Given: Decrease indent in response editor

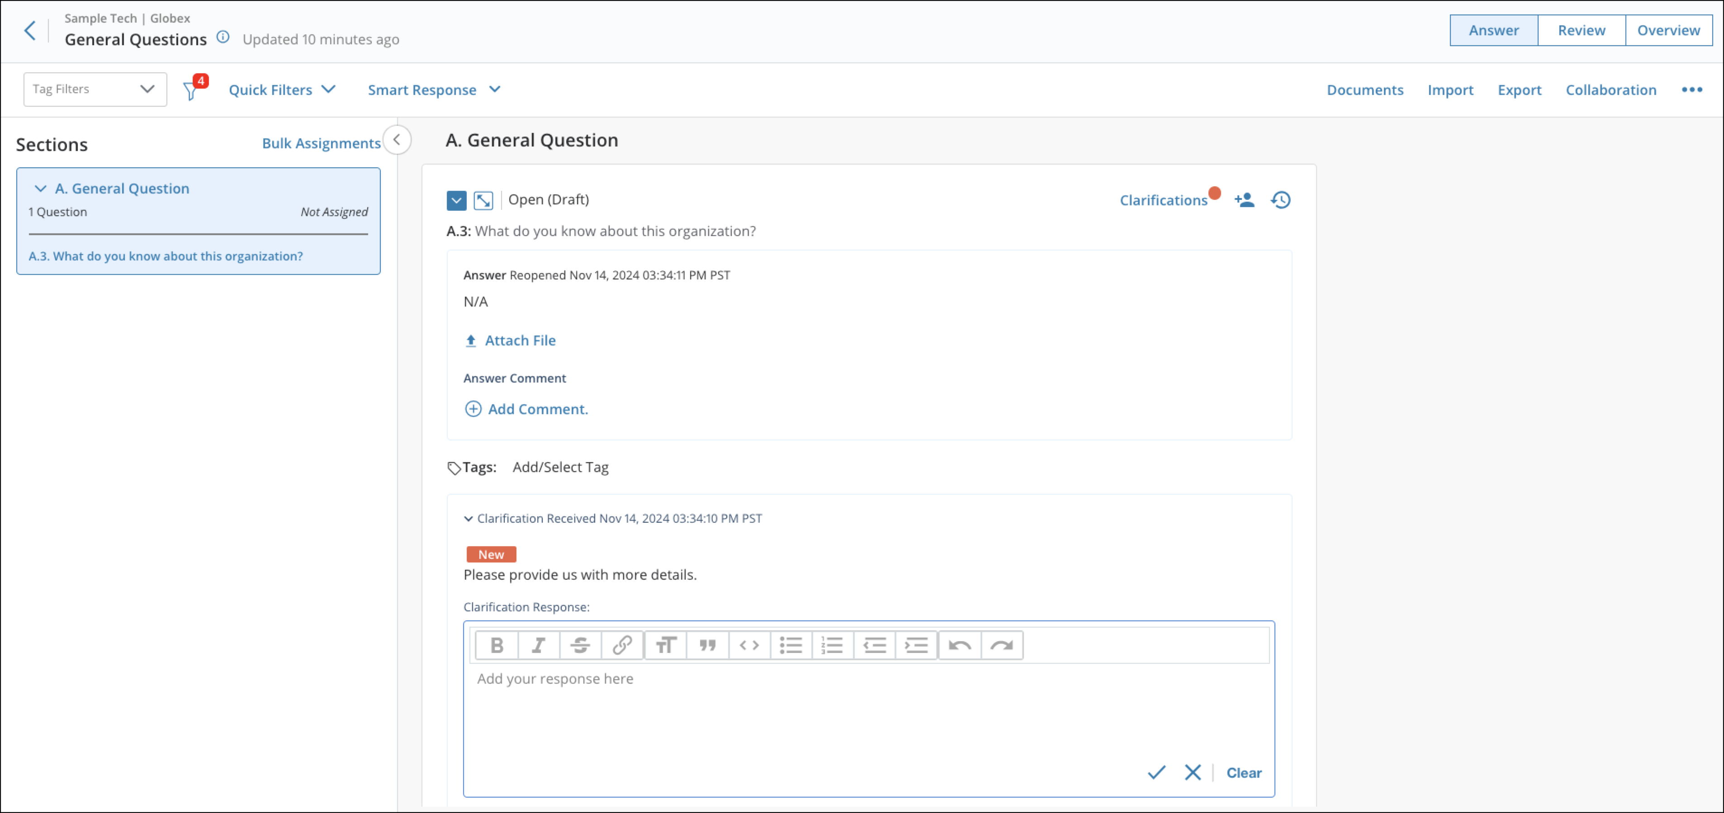Looking at the screenshot, I should (874, 645).
